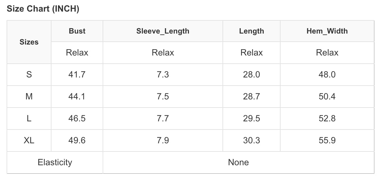Click the "Size Chart (INCH)" title

(43, 9)
